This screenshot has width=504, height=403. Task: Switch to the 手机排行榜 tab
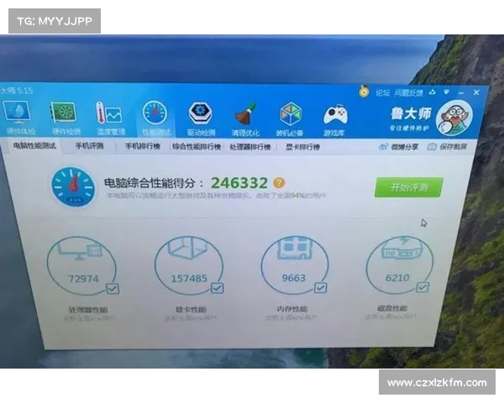[x=143, y=146]
